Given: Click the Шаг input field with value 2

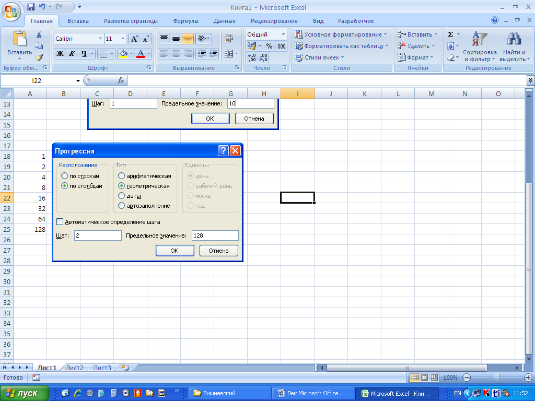Looking at the screenshot, I should [x=98, y=235].
